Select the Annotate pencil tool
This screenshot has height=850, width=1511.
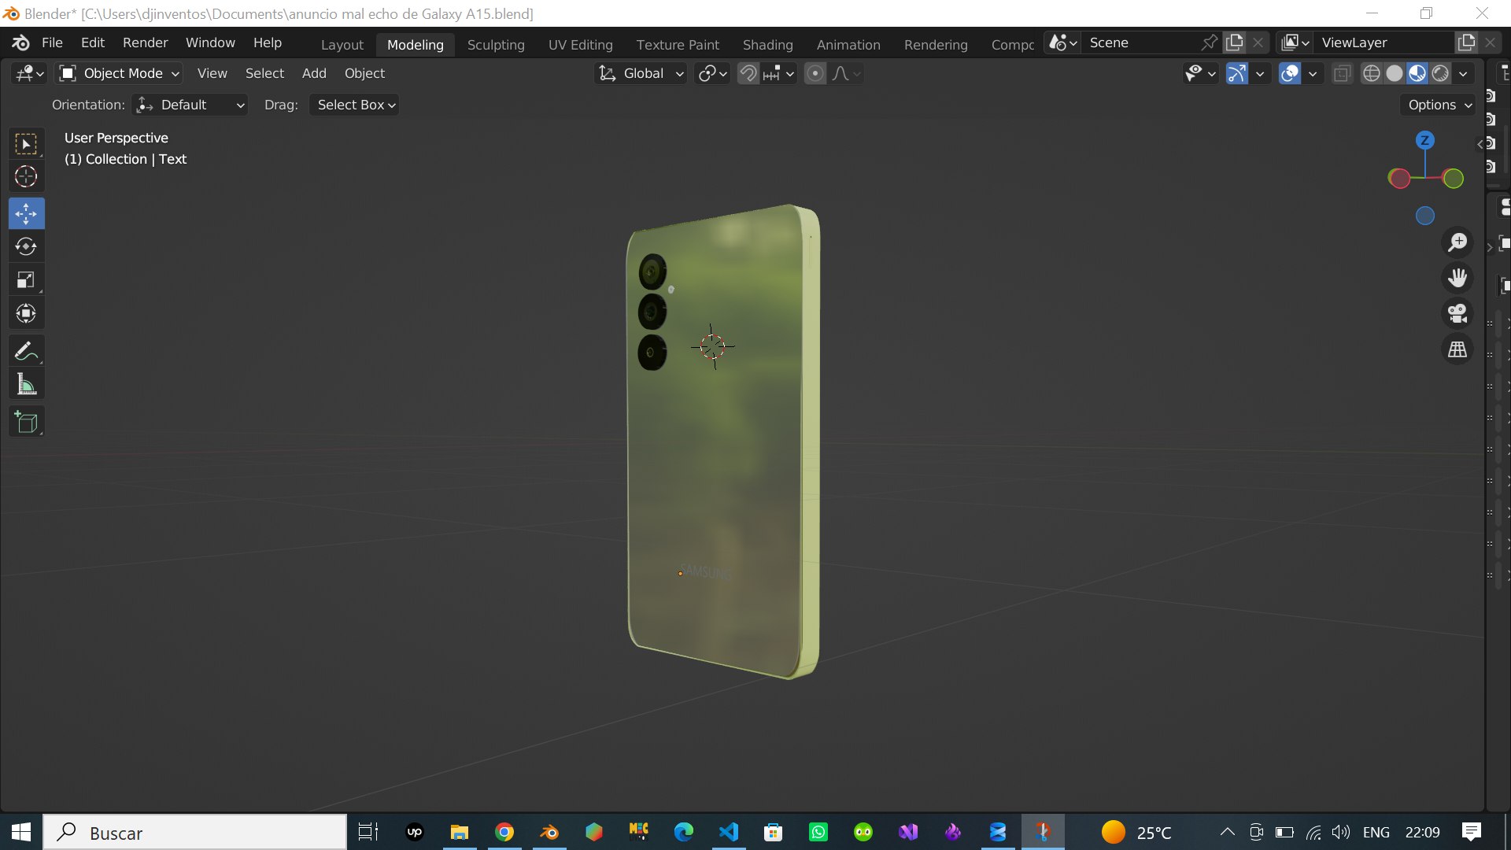point(26,351)
